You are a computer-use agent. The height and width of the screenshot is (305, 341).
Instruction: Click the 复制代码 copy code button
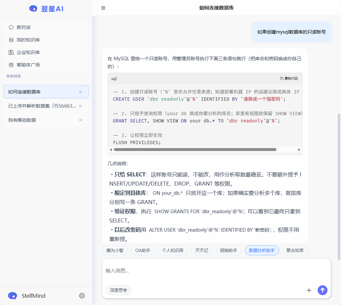(x=289, y=79)
